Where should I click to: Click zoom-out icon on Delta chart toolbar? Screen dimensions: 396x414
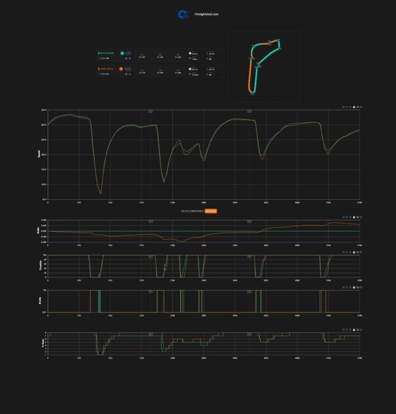click(x=347, y=217)
